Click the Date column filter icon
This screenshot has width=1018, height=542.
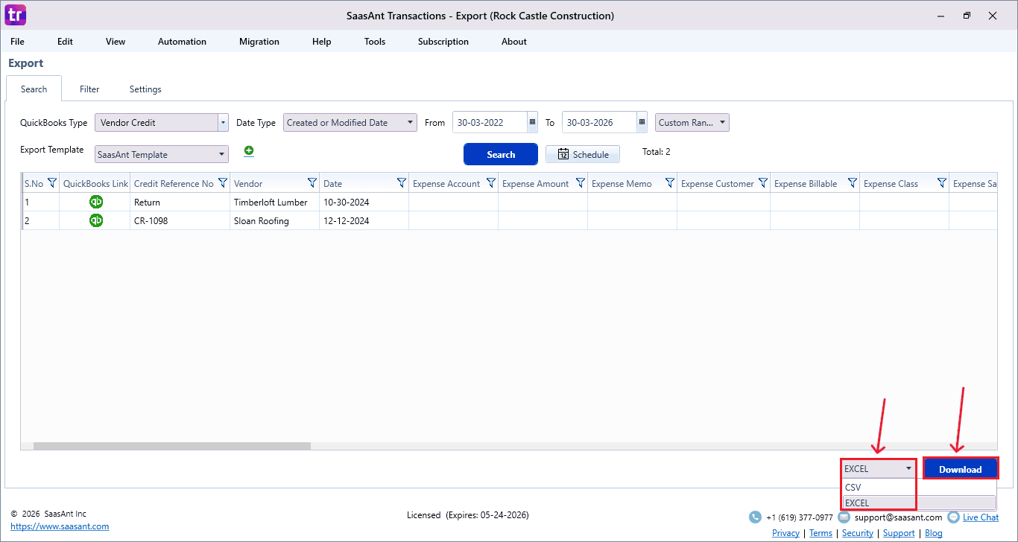coord(401,183)
